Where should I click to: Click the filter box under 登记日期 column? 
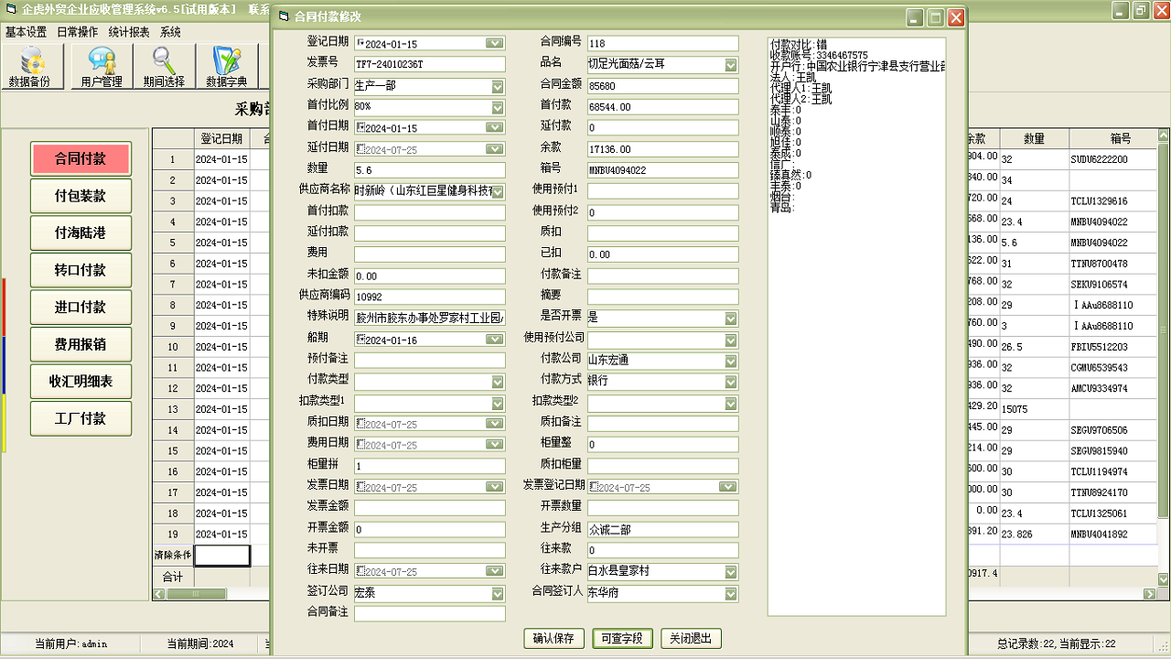tap(221, 555)
